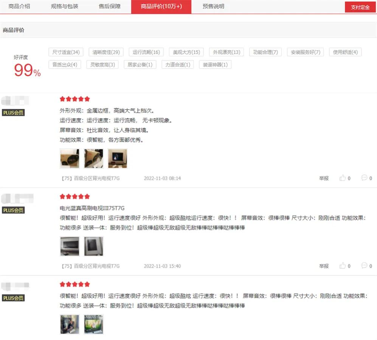
Task: View the 预售说明 tab
Action: tap(213, 6)
